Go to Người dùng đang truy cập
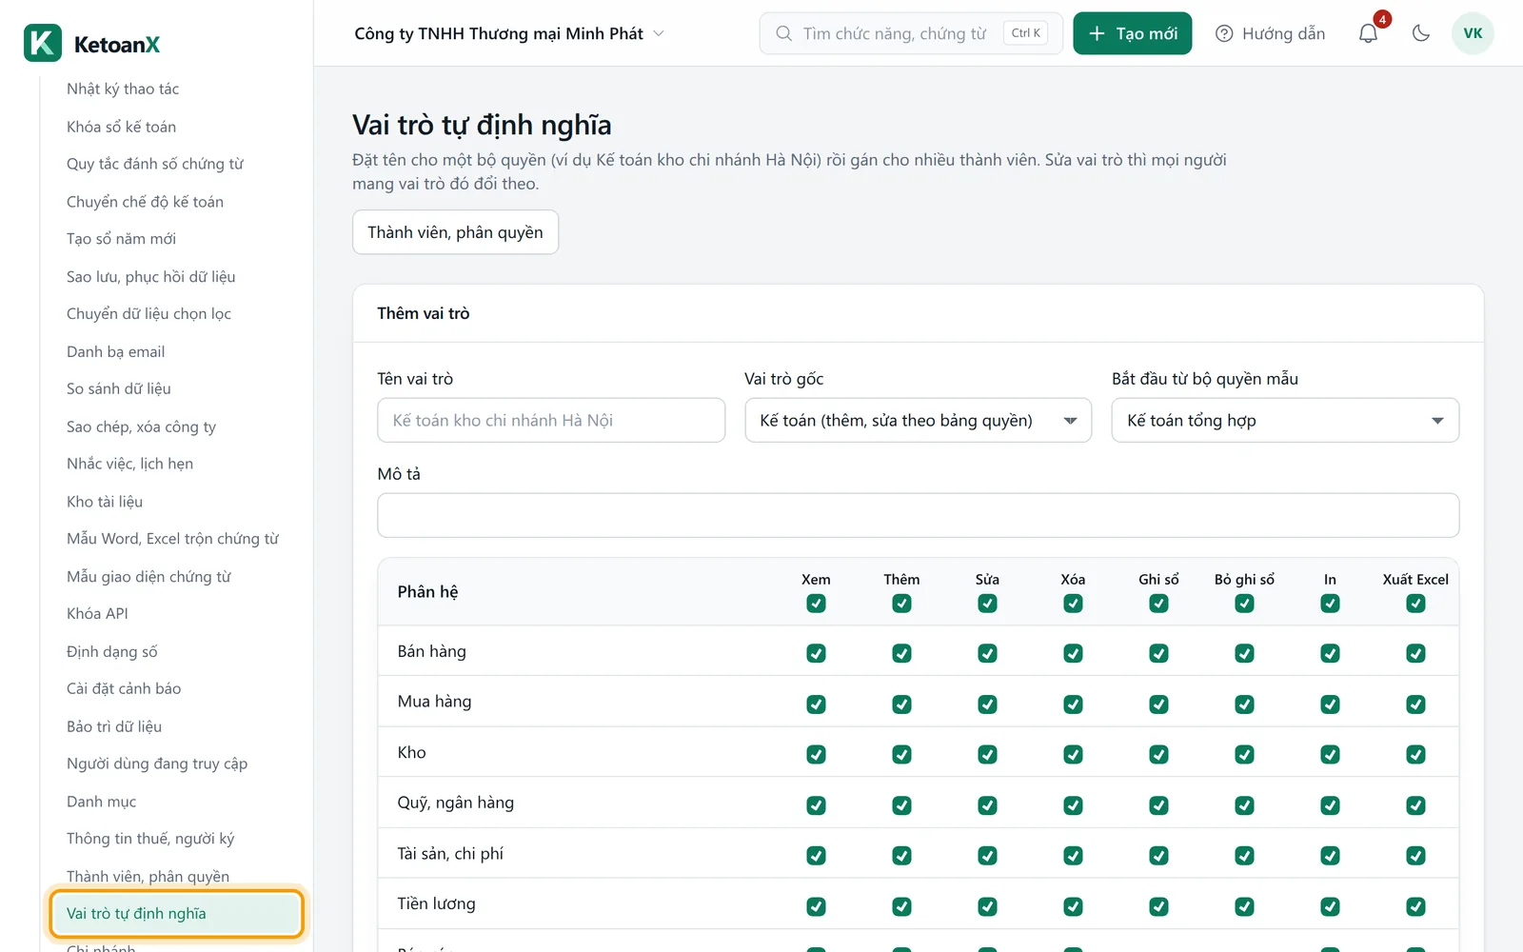The image size is (1523, 952). tap(157, 764)
